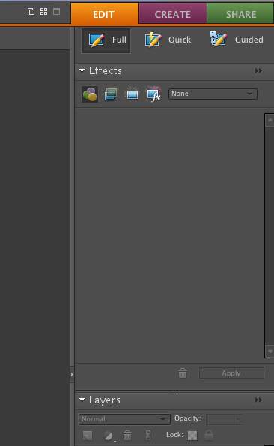Click the Opacity value field

[220, 419]
